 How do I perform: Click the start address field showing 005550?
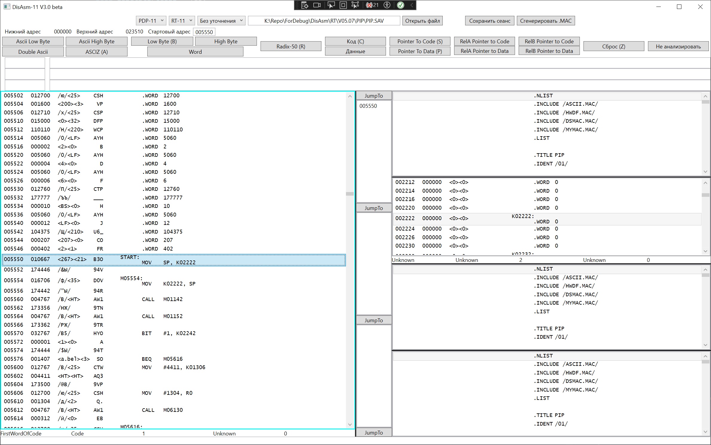point(204,32)
